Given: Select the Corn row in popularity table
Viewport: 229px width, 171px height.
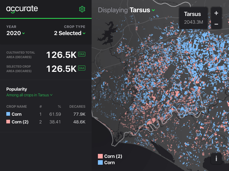Looking at the screenshot, I should click(x=46, y=114).
